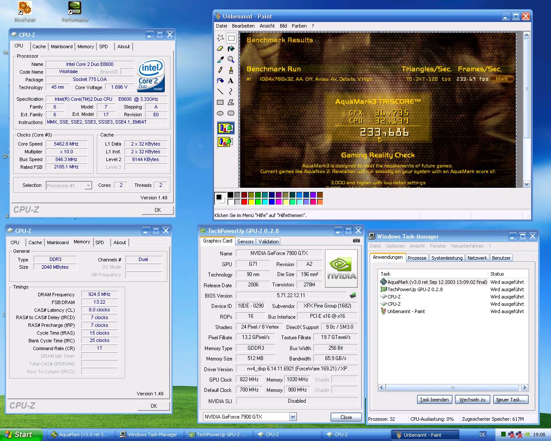This screenshot has height=441, width=551.
Task: Select the Magnifier tool in Paint
Action: (x=231, y=59)
